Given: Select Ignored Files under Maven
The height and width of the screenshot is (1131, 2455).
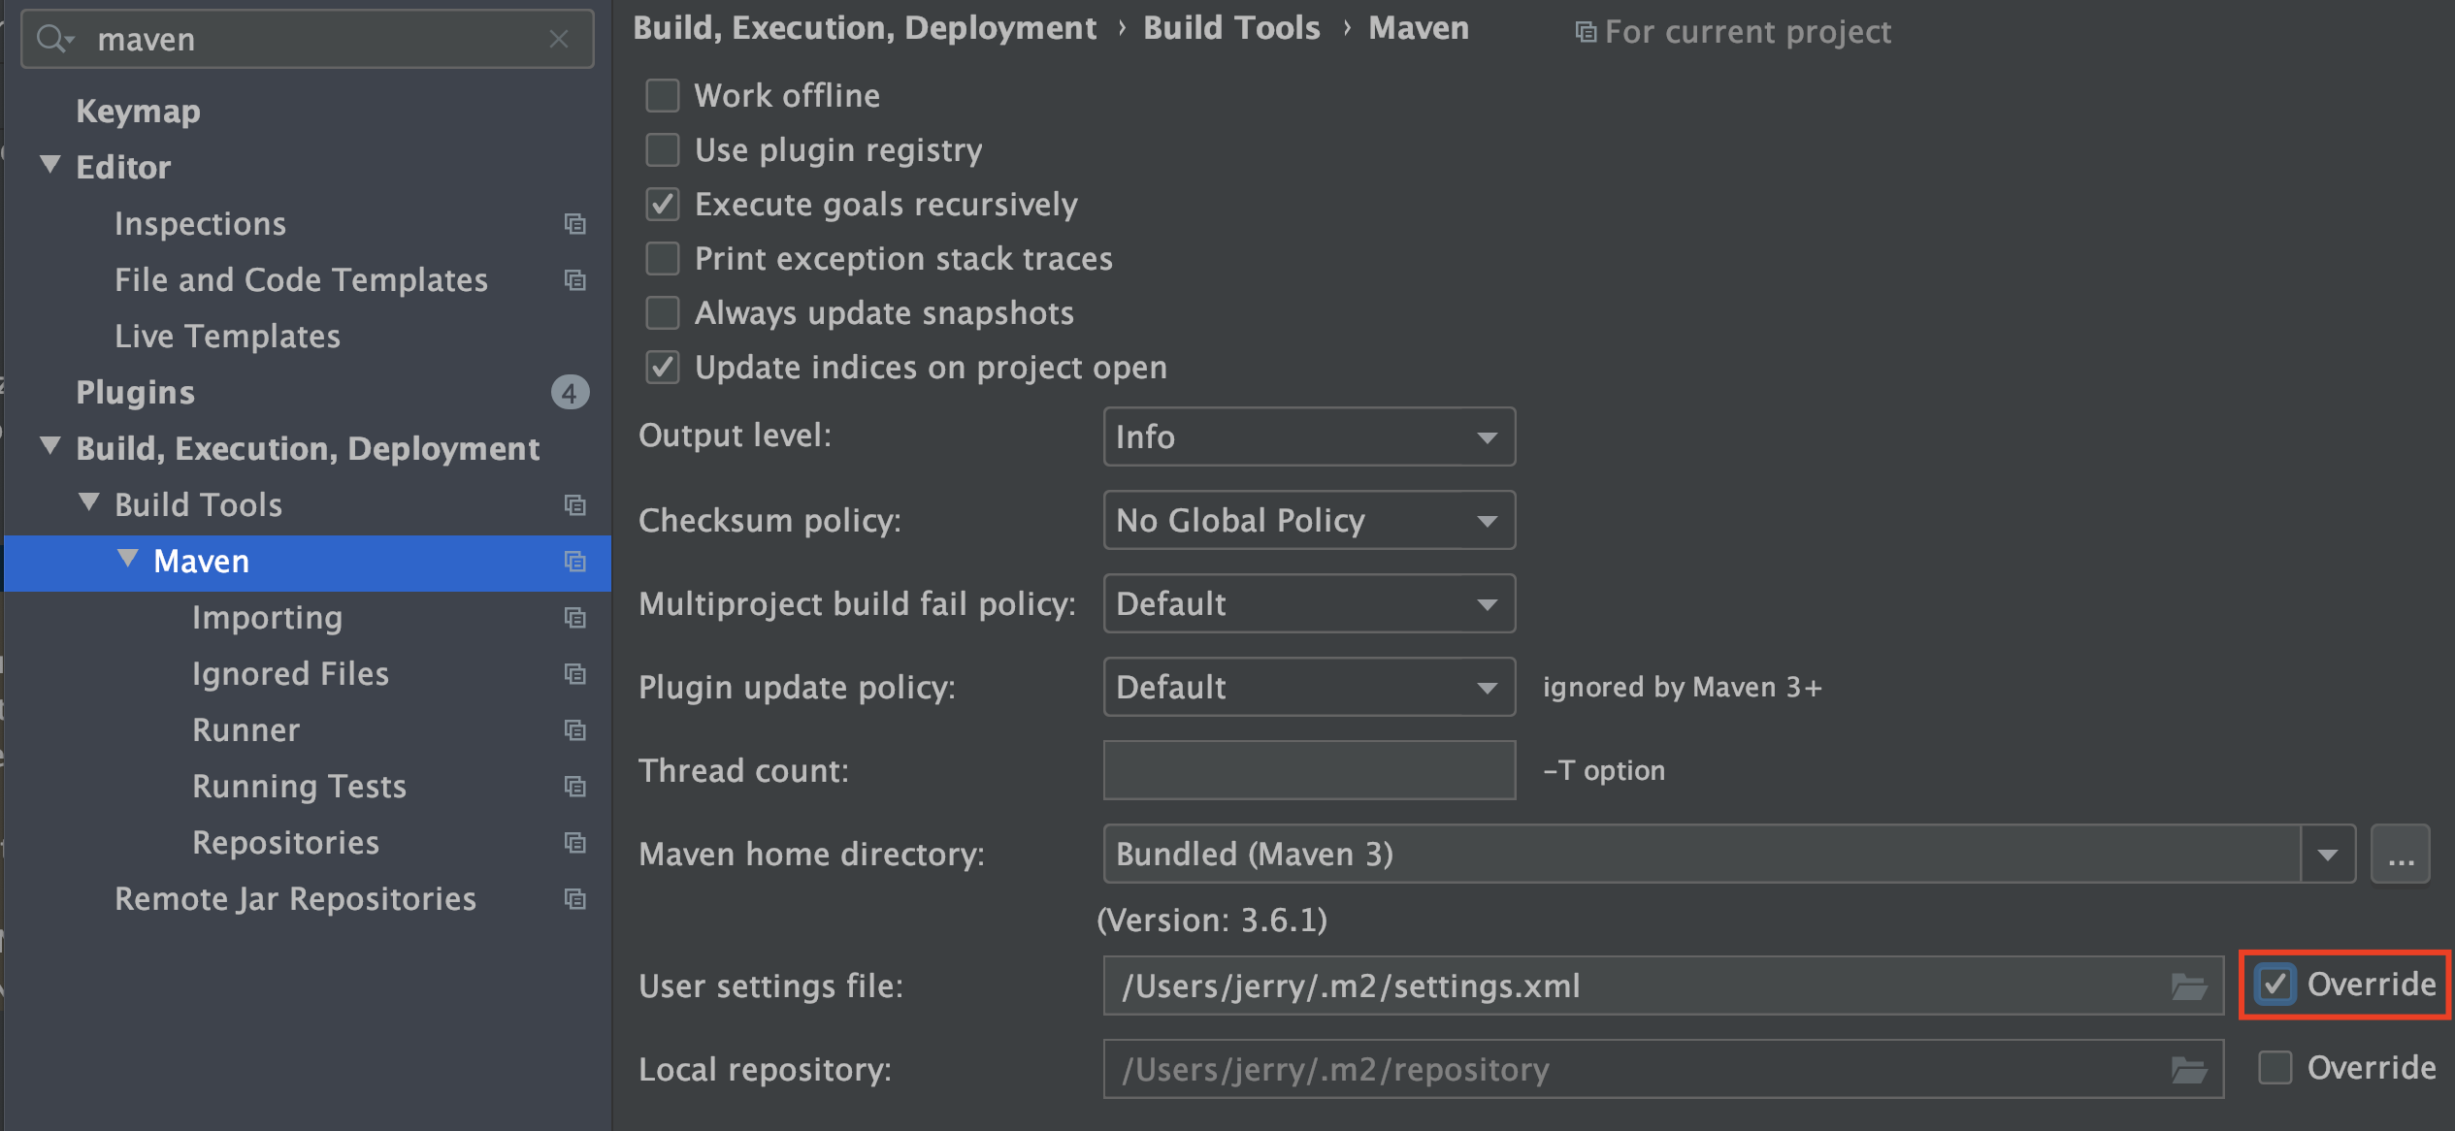Looking at the screenshot, I should pyautogui.click(x=291, y=674).
